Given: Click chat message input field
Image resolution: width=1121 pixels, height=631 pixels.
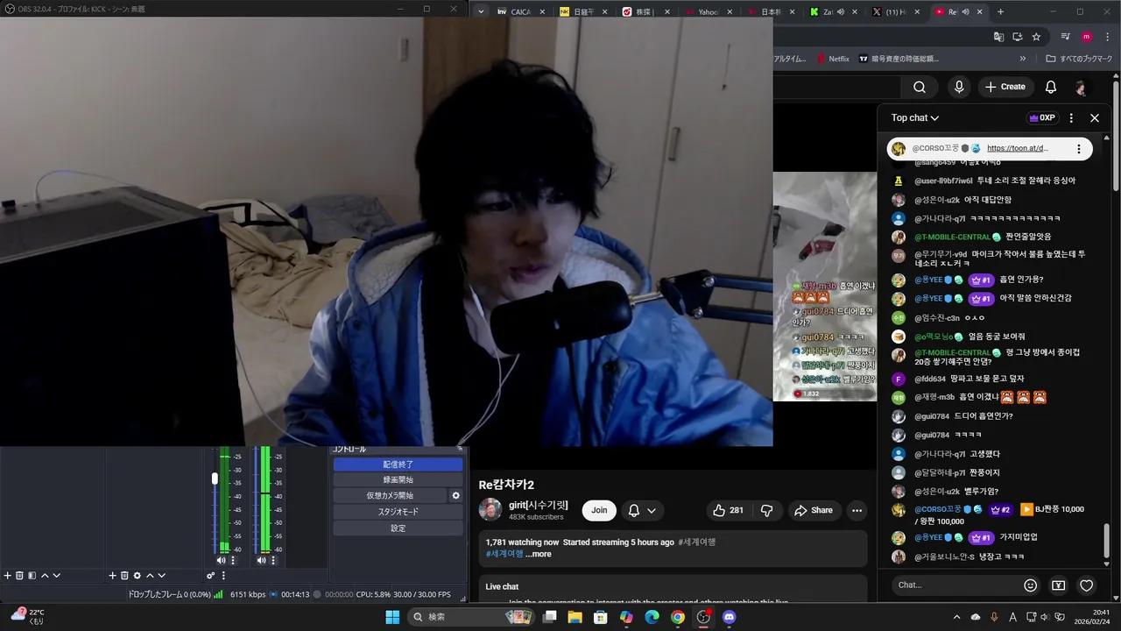Looking at the screenshot, I should point(955,585).
